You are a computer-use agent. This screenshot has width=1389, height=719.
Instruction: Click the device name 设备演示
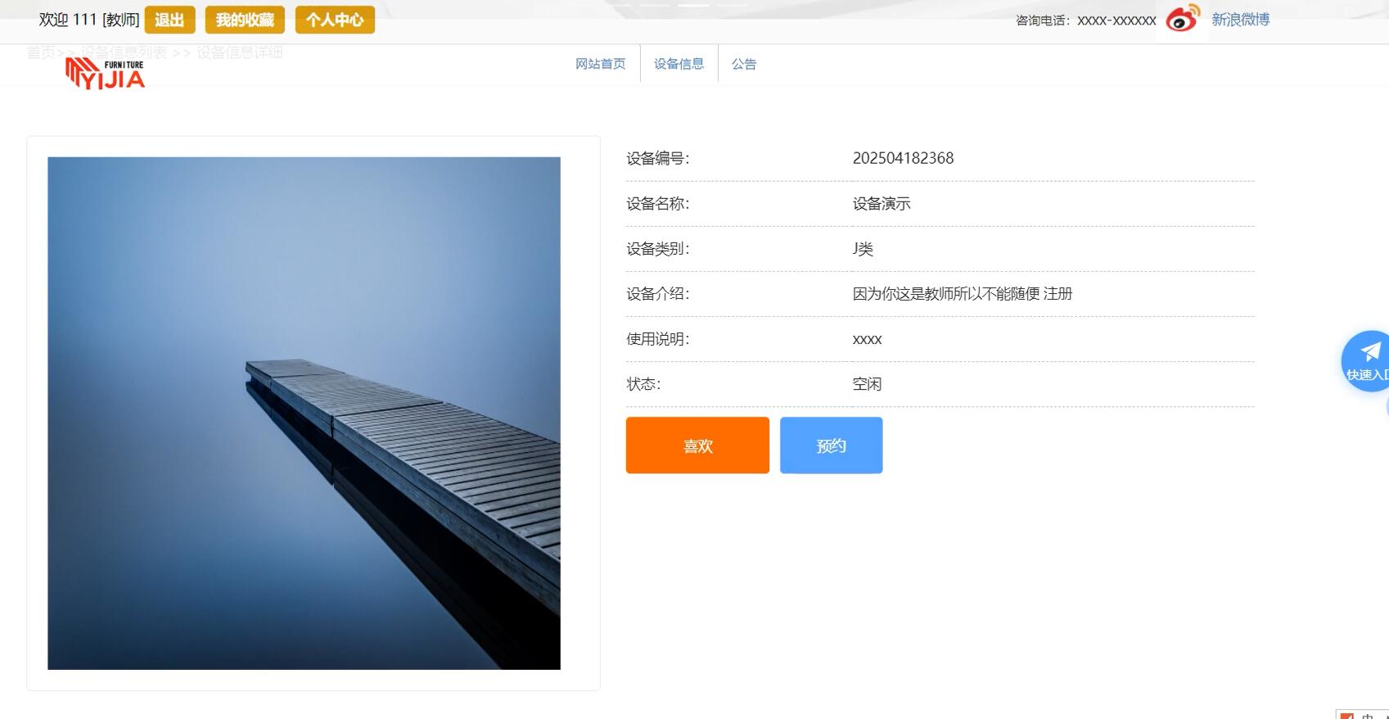point(882,204)
